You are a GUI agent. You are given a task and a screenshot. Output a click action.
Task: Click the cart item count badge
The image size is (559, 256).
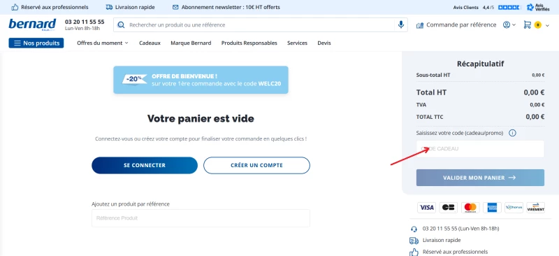tap(537, 24)
